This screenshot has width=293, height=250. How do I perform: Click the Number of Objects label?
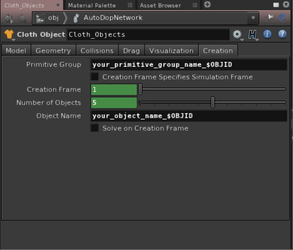[49, 102]
